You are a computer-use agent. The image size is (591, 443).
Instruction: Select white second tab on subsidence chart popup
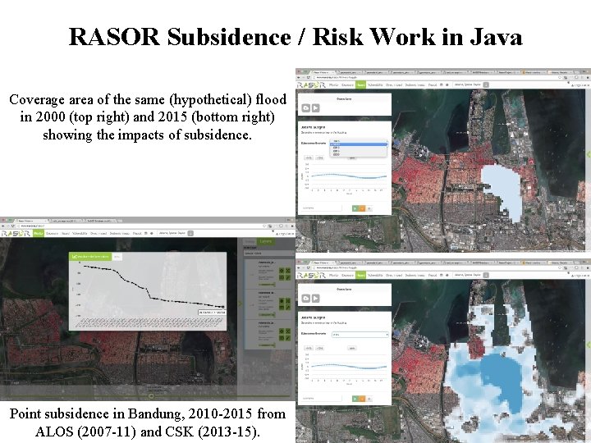click(x=117, y=257)
